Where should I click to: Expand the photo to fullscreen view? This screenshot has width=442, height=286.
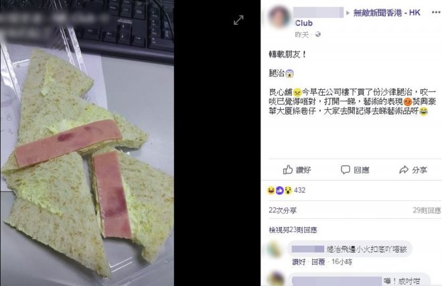pyautogui.click(x=238, y=20)
